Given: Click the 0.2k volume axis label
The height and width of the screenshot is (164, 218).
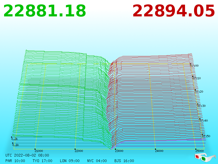Looking at the screenshot, I should (x=14, y=139).
